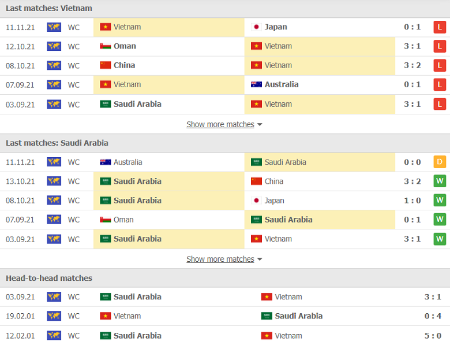Click Japan flag icon in Vietnam's 11.11.21 match
This screenshot has height=345, width=450.
click(x=256, y=27)
